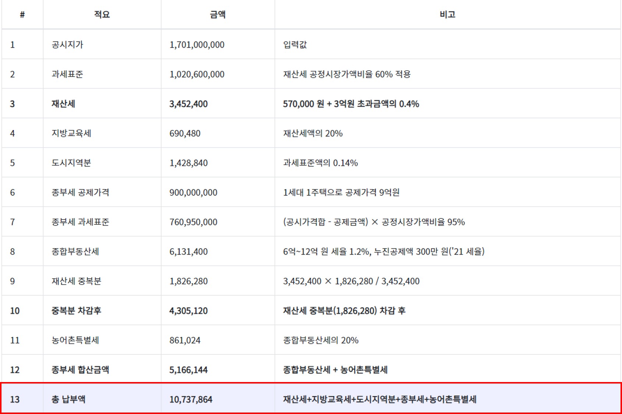Click the note with '공정시장가액비율 95%'
This screenshot has width=622, height=414.
coord(374,222)
